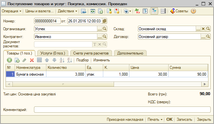The image size is (214, 124).
Task: Add a new row with the green plus
Action: 9,60
